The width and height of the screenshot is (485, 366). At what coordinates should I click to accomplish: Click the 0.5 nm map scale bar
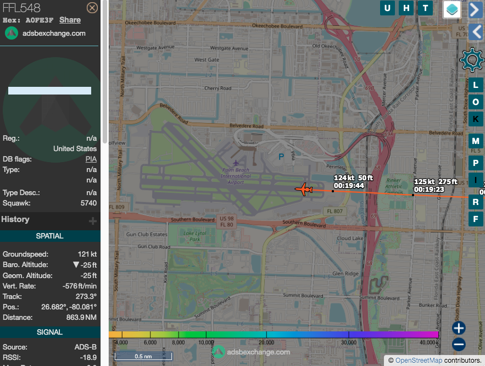pos(143,356)
